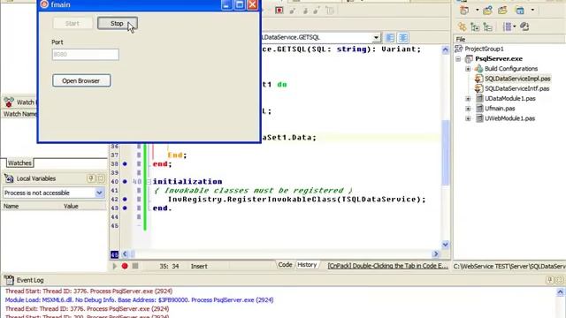Pin the Event Log panel
566x318 pixels.
click(x=549, y=280)
